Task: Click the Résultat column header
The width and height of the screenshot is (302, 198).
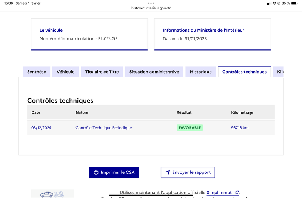Action: pos(184,112)
